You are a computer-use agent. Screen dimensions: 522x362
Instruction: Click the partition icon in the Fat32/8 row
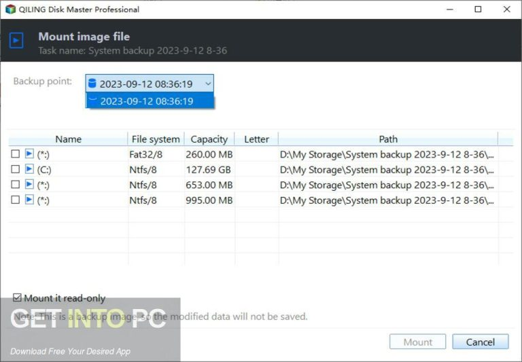coord(29,153)
